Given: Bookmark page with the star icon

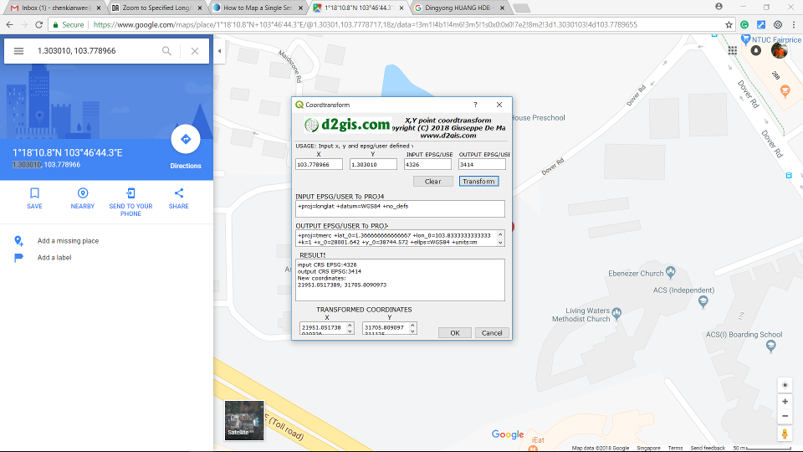Looking at the screenshot, I should (729, 25).
